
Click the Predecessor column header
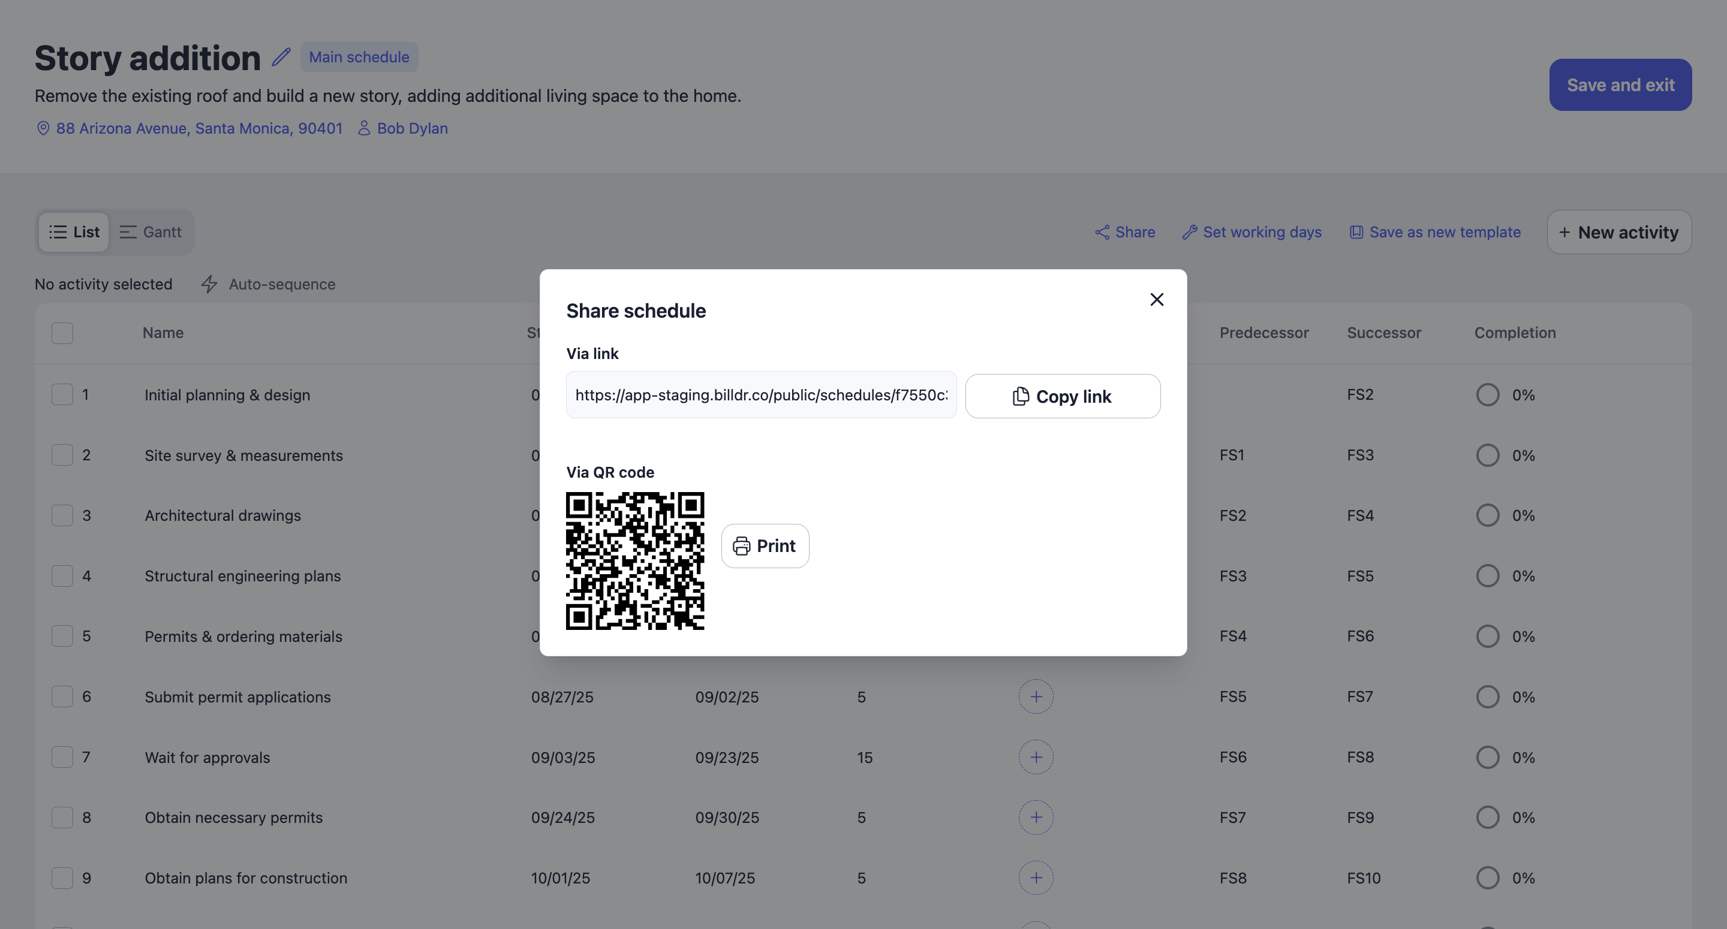1263,333
